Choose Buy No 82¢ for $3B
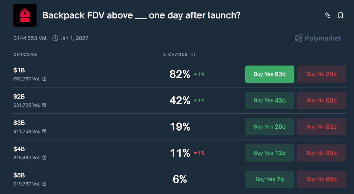This screenshot has width=354, height=194. [322, 127]
